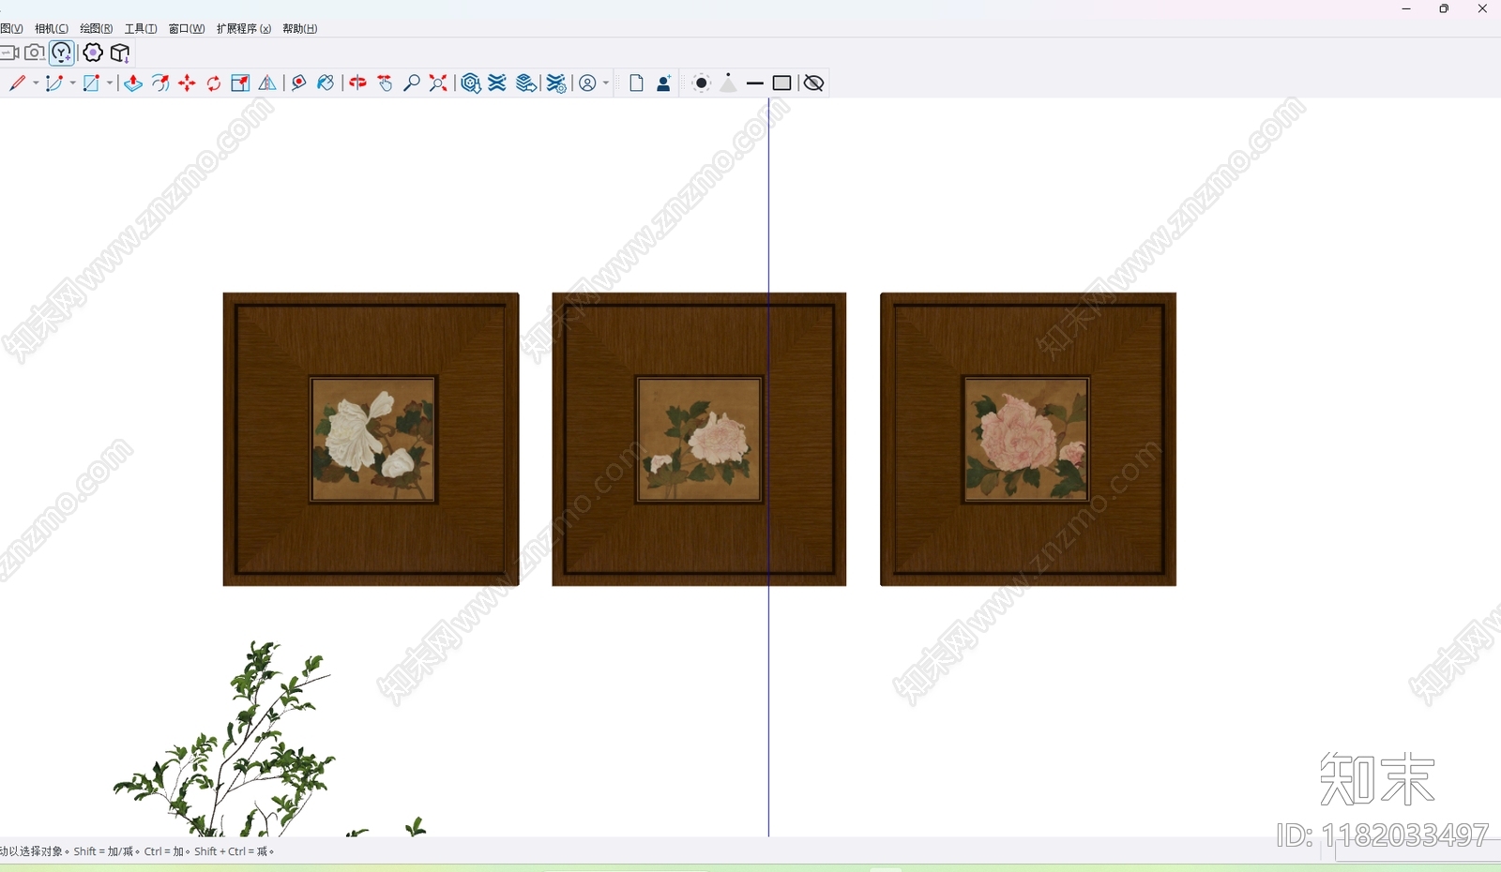Screen dimensions: 1501x872
Task: Open the Rectangle tool dropdown arrow
Action: pyautogui.click(x=110, y=83)
